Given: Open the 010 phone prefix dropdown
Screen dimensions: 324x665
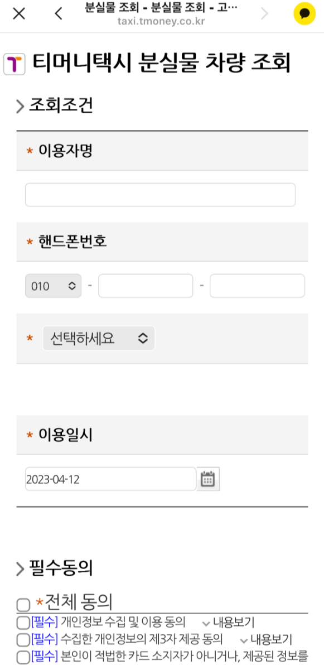Looking at the screenshot, I should click(x=53, y=286).
